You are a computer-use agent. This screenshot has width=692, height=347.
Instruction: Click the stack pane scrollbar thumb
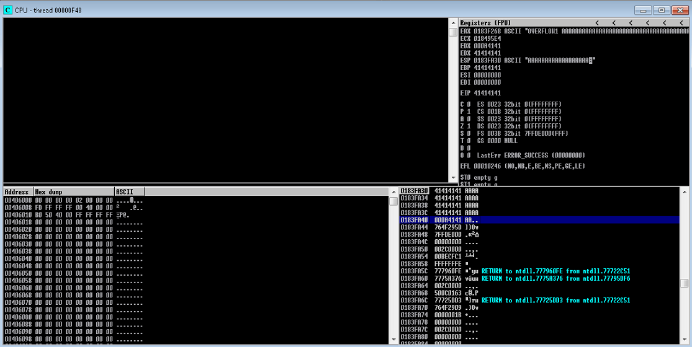click(684, 283)
